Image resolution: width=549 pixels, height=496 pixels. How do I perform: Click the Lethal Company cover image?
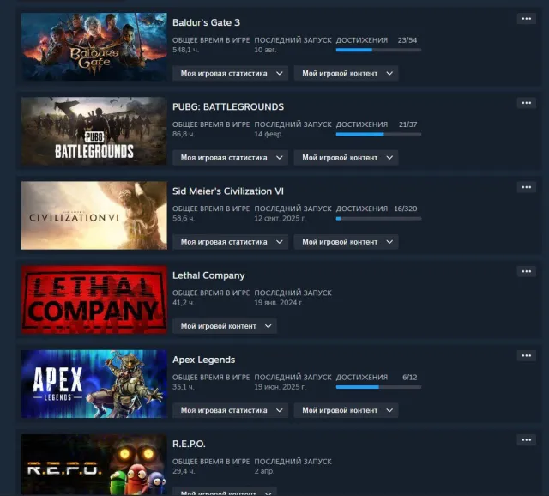[94, 299]
